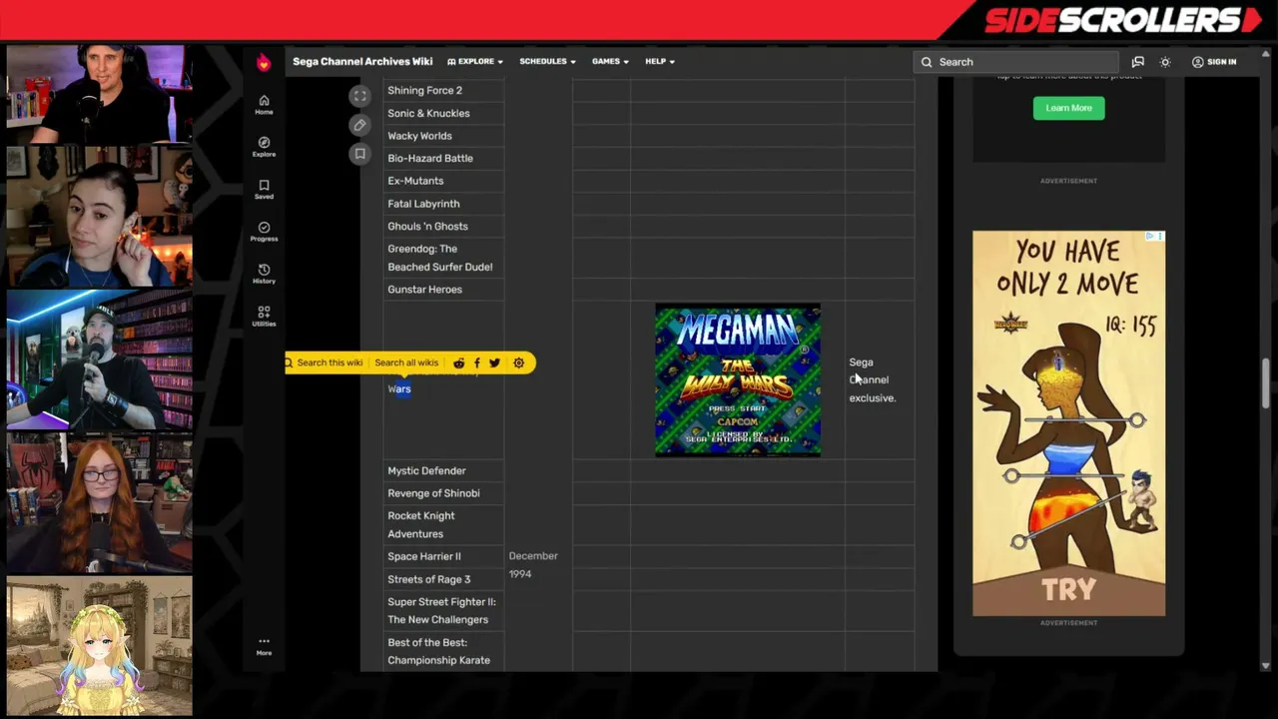Open Saved pages in the left sidebar
The height and width of the screenshot is (719, 1278).
click(264, 189)
